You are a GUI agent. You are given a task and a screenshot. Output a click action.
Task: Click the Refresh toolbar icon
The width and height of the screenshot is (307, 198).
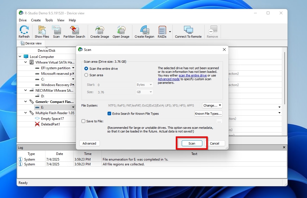tap(24, 31)
